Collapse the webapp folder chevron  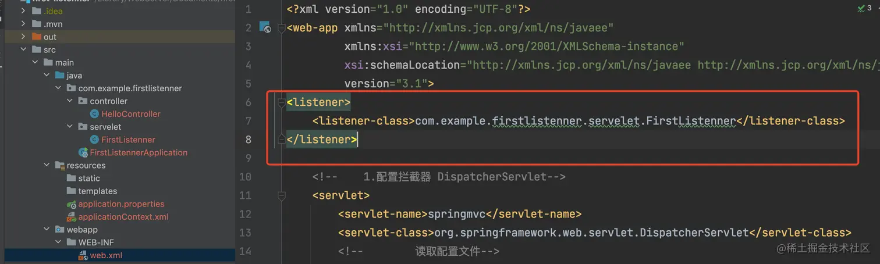pos(47,230)
